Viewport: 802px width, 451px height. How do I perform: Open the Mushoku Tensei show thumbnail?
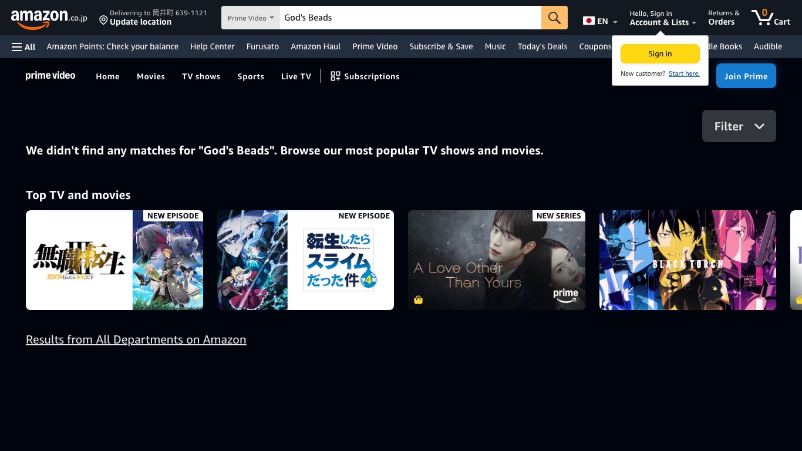click(114, 260)
